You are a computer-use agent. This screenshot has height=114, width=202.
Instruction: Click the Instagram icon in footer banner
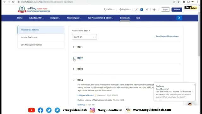coord(92,110)
